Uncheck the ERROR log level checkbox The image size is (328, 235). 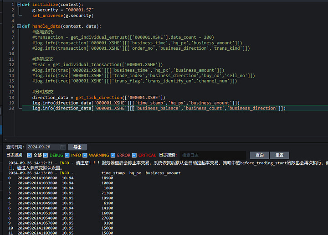113,156
